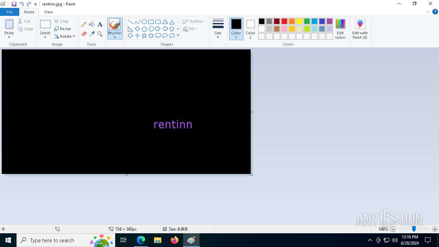The height and width of the screenshot is (247, 439).
Task: Choose the Diamond shape
Action: pos(137,29)
